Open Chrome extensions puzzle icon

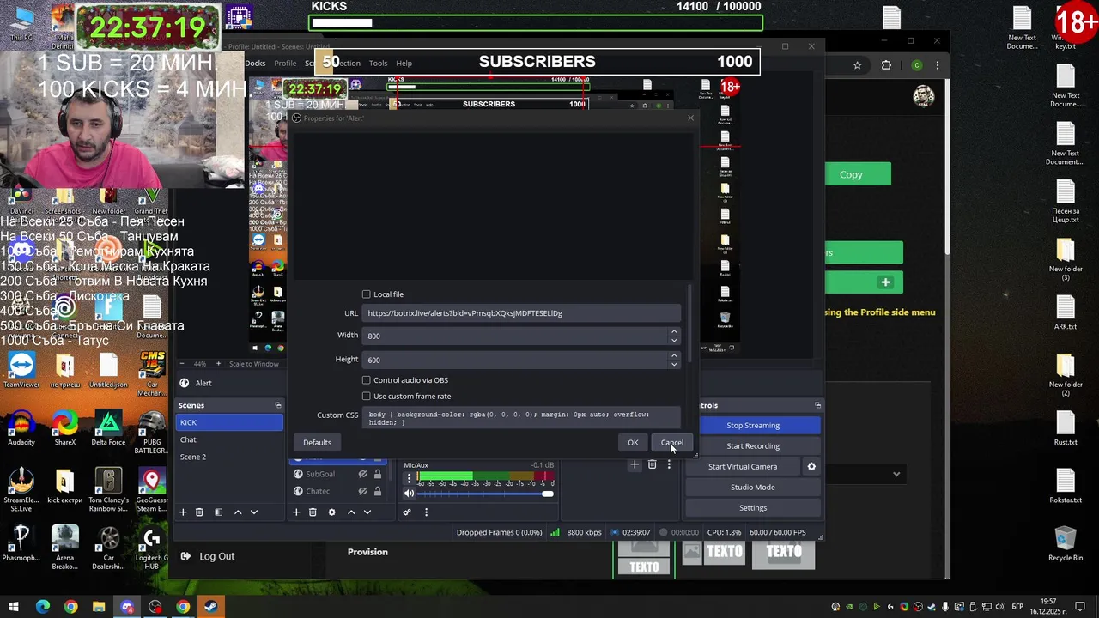pos(886,65)
